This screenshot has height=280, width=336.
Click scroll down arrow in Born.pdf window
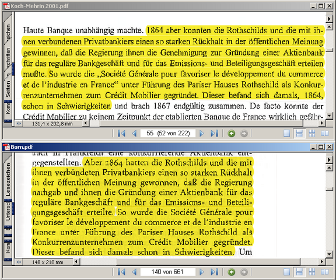coord(329,254)
